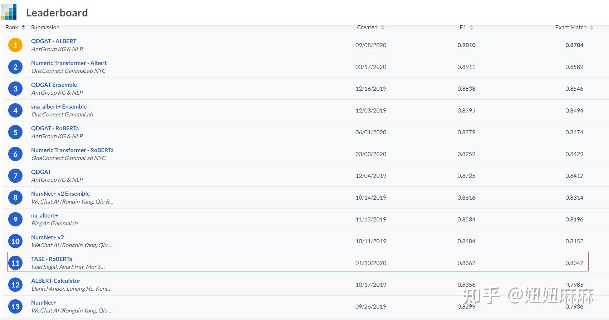Click the rank 5 badge
This screenshot has width=609, height=320.
click(x=15, y=132)
